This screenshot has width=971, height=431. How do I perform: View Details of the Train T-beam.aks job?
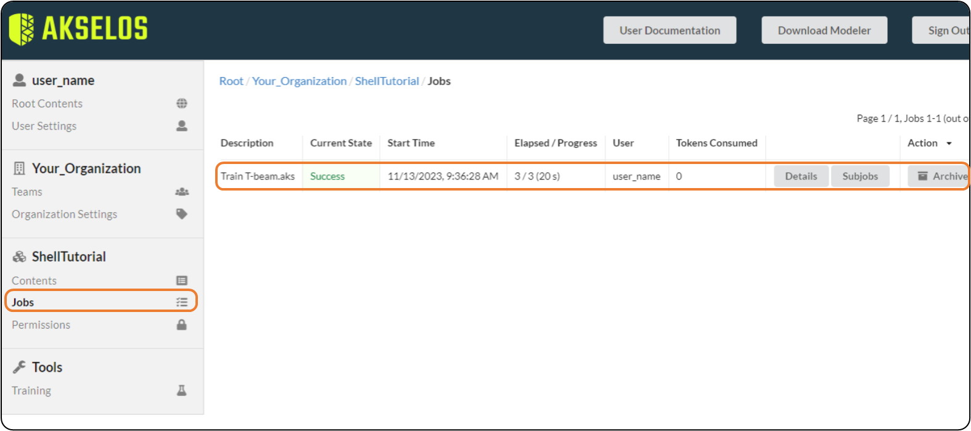click(x=801, y=176)
